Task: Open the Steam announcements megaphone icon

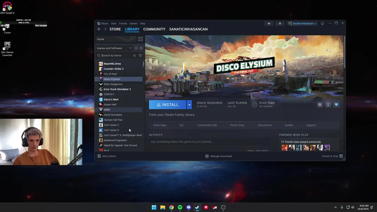Action: coord(269,24)
